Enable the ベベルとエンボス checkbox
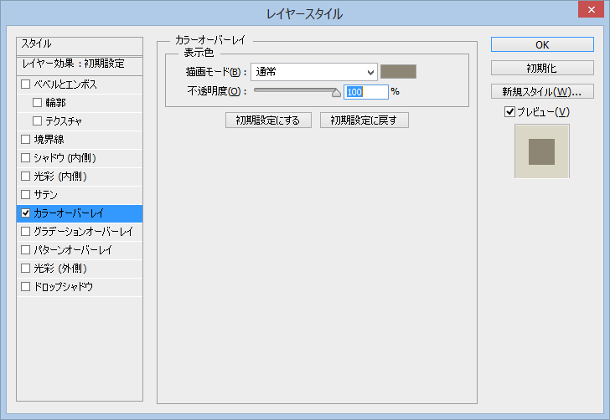This screenshot has height=420, width=610. 26,85
